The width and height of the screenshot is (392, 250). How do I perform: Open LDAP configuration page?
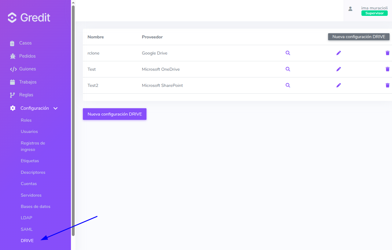(x=27, y=218)
